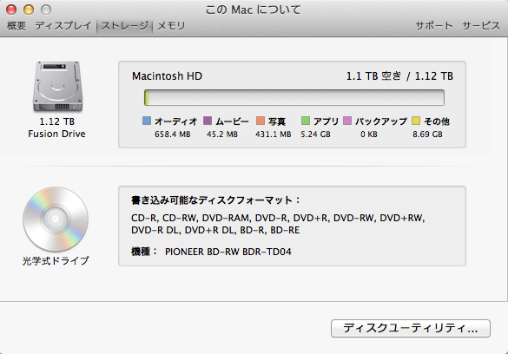Click the ディスクユーティリティ... button
This screenshot has height=354, width=508.
coord(411,329)
